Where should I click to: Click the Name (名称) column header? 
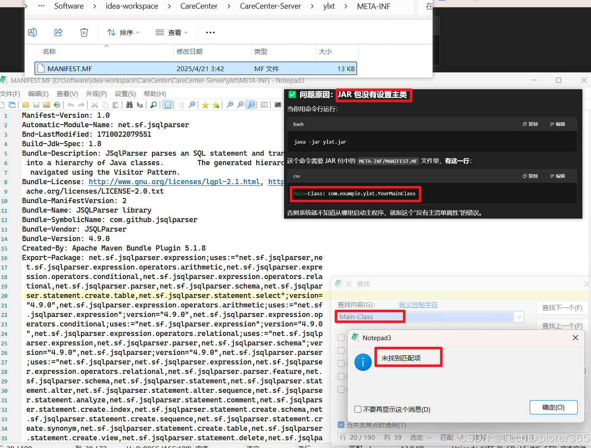(49, 51)
